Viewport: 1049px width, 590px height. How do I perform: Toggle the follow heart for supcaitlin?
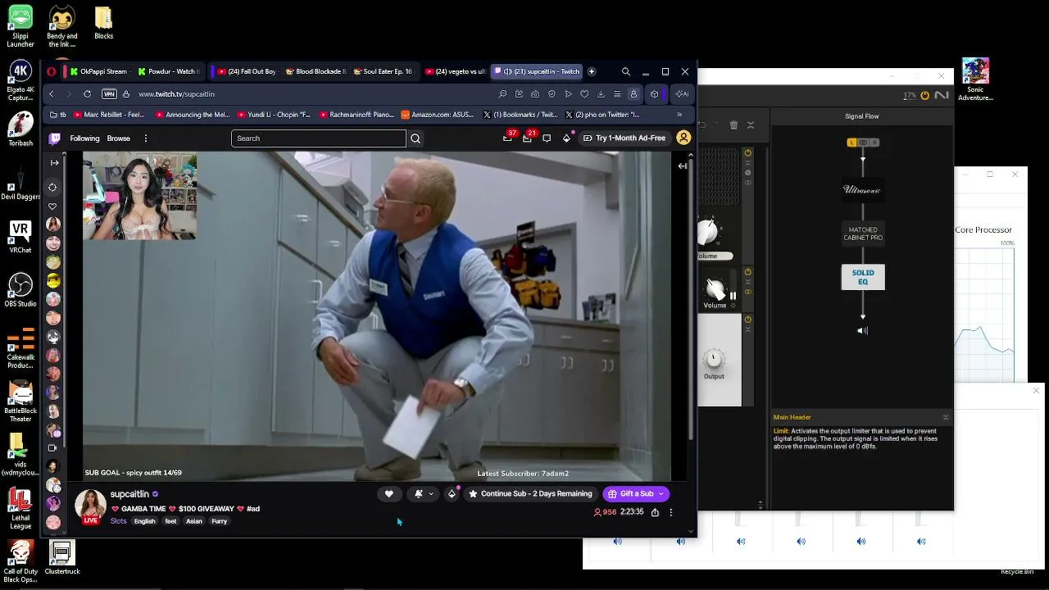[x=388, y=493]
